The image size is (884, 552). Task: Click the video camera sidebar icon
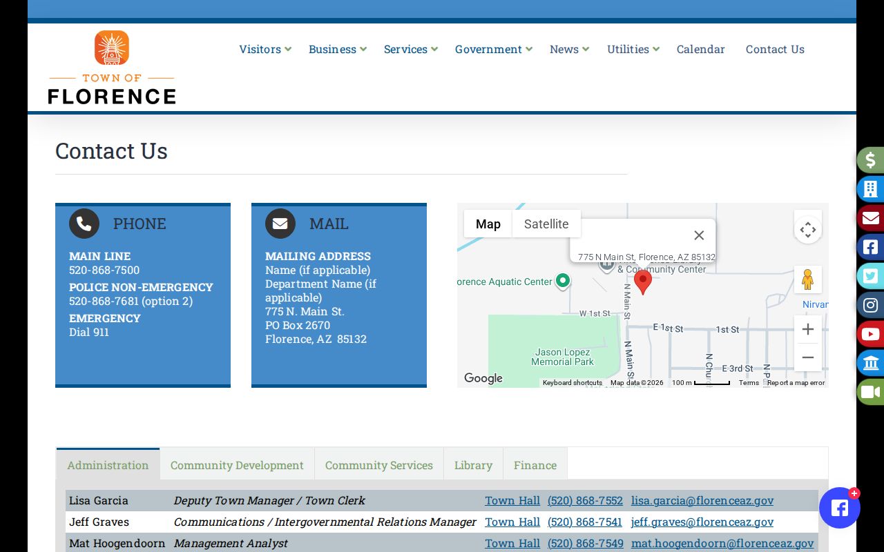click(871, 392)
